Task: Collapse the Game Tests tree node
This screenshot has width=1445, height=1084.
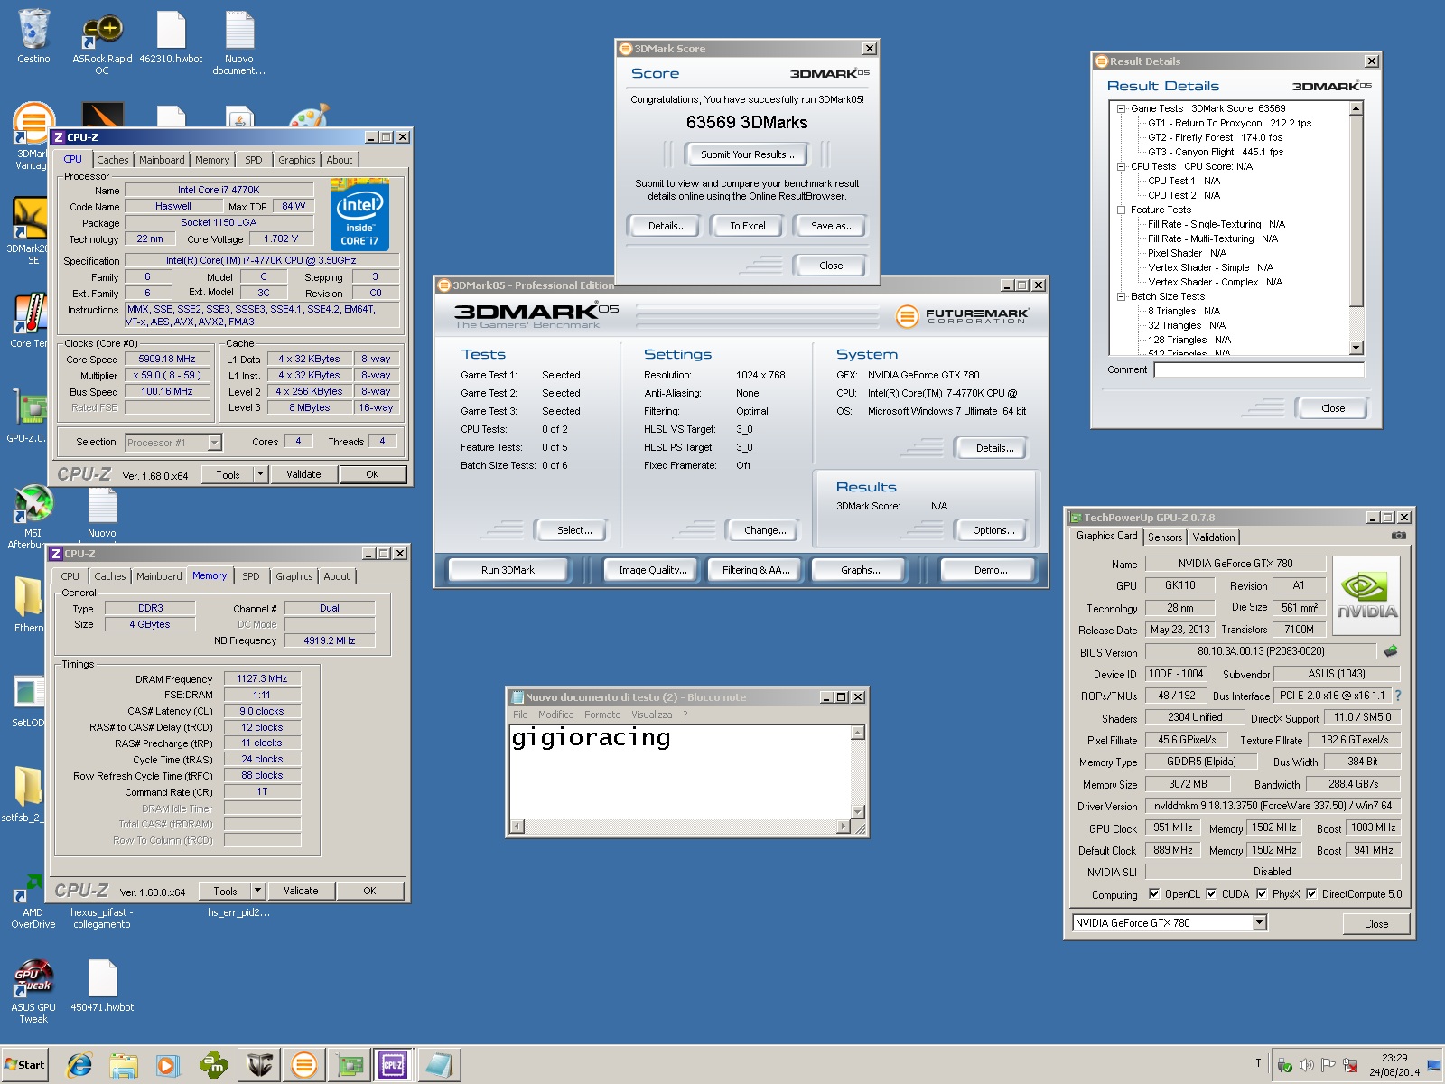Action: tap(1121, 108)
